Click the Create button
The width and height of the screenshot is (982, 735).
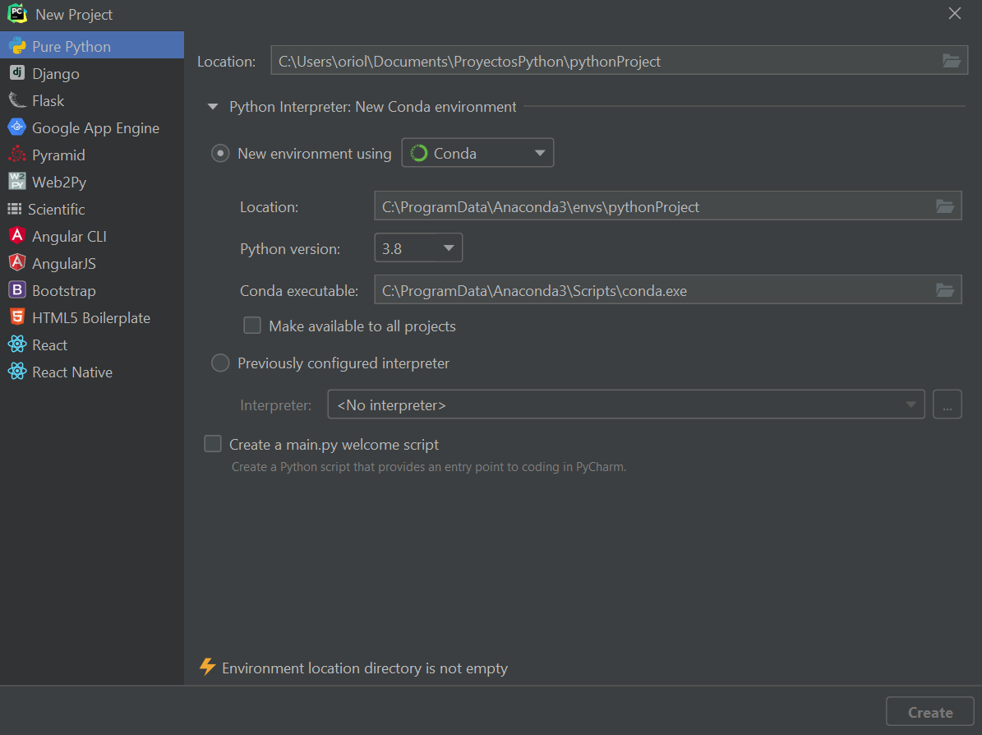pyautogui.click(x=930, y=712)
